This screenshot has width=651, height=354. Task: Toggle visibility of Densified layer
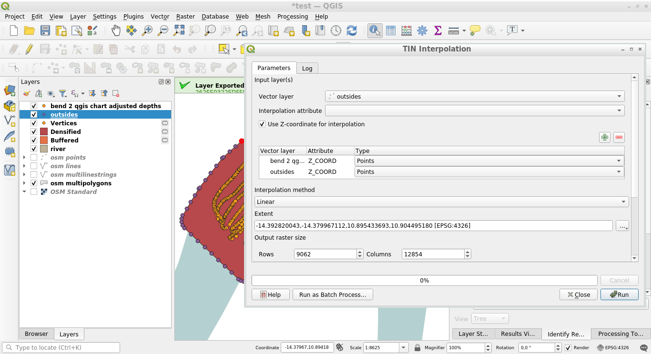point(34,131)
